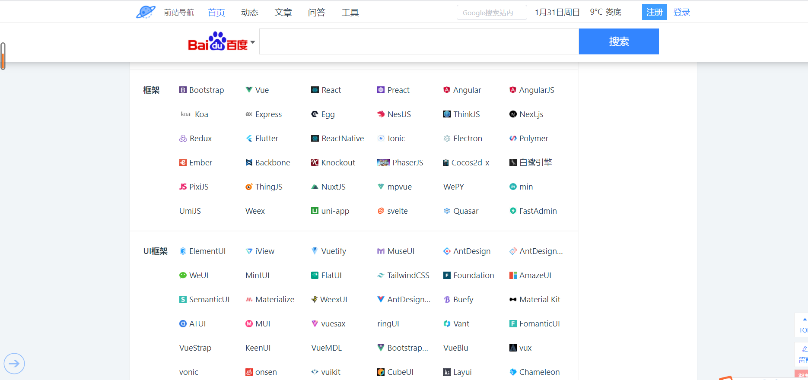The image size is (808, 380).
Task: Click the AngularJS shield icon
Action: point(513,90)
